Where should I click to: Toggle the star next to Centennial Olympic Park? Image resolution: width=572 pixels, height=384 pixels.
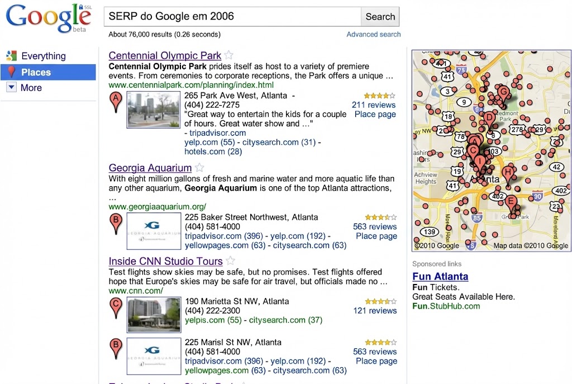(228, 55)
